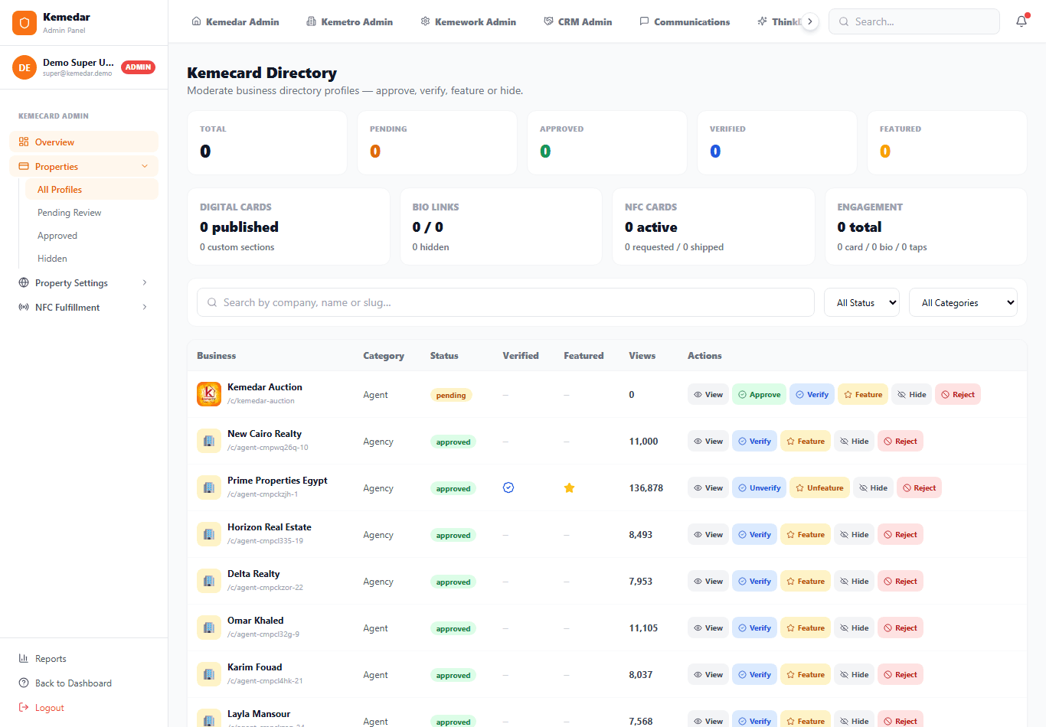View the Delta Realty profile
The image size is (1046, 727).
[x=708, y=581]
